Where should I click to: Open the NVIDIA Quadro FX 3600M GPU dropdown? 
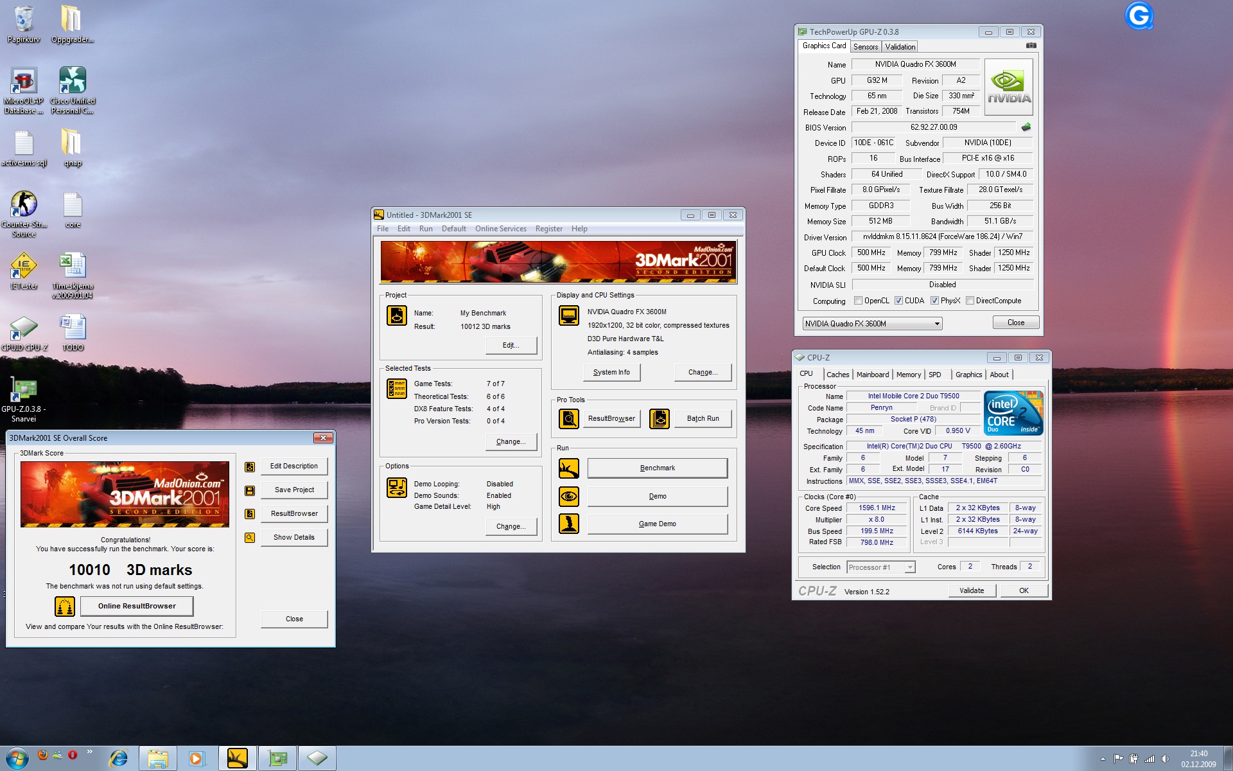tap(872, 324)
